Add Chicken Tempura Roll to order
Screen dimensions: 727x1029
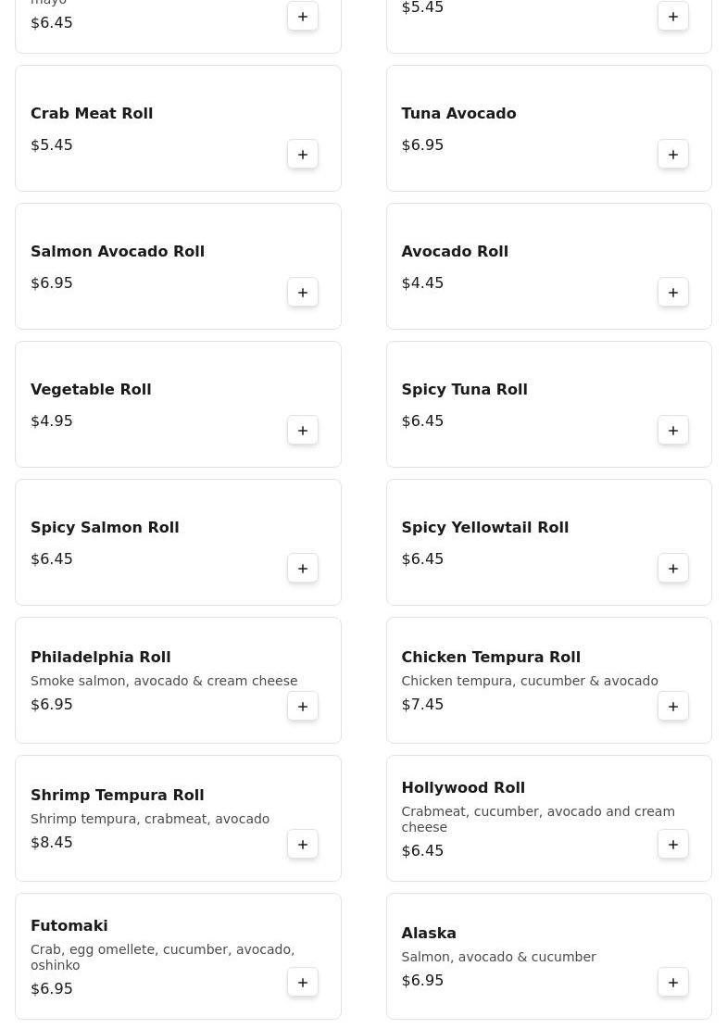(673, 707)
